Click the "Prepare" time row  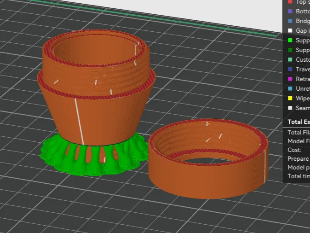[299, 159]
